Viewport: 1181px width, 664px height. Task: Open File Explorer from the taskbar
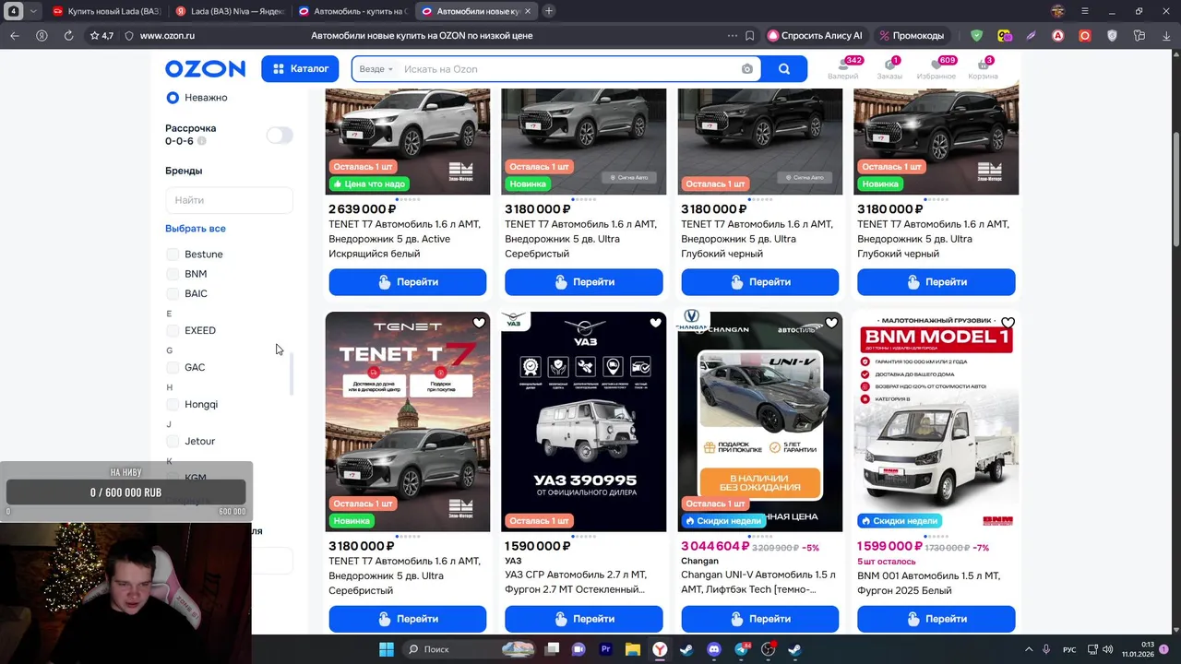click(x=633, y=649)
